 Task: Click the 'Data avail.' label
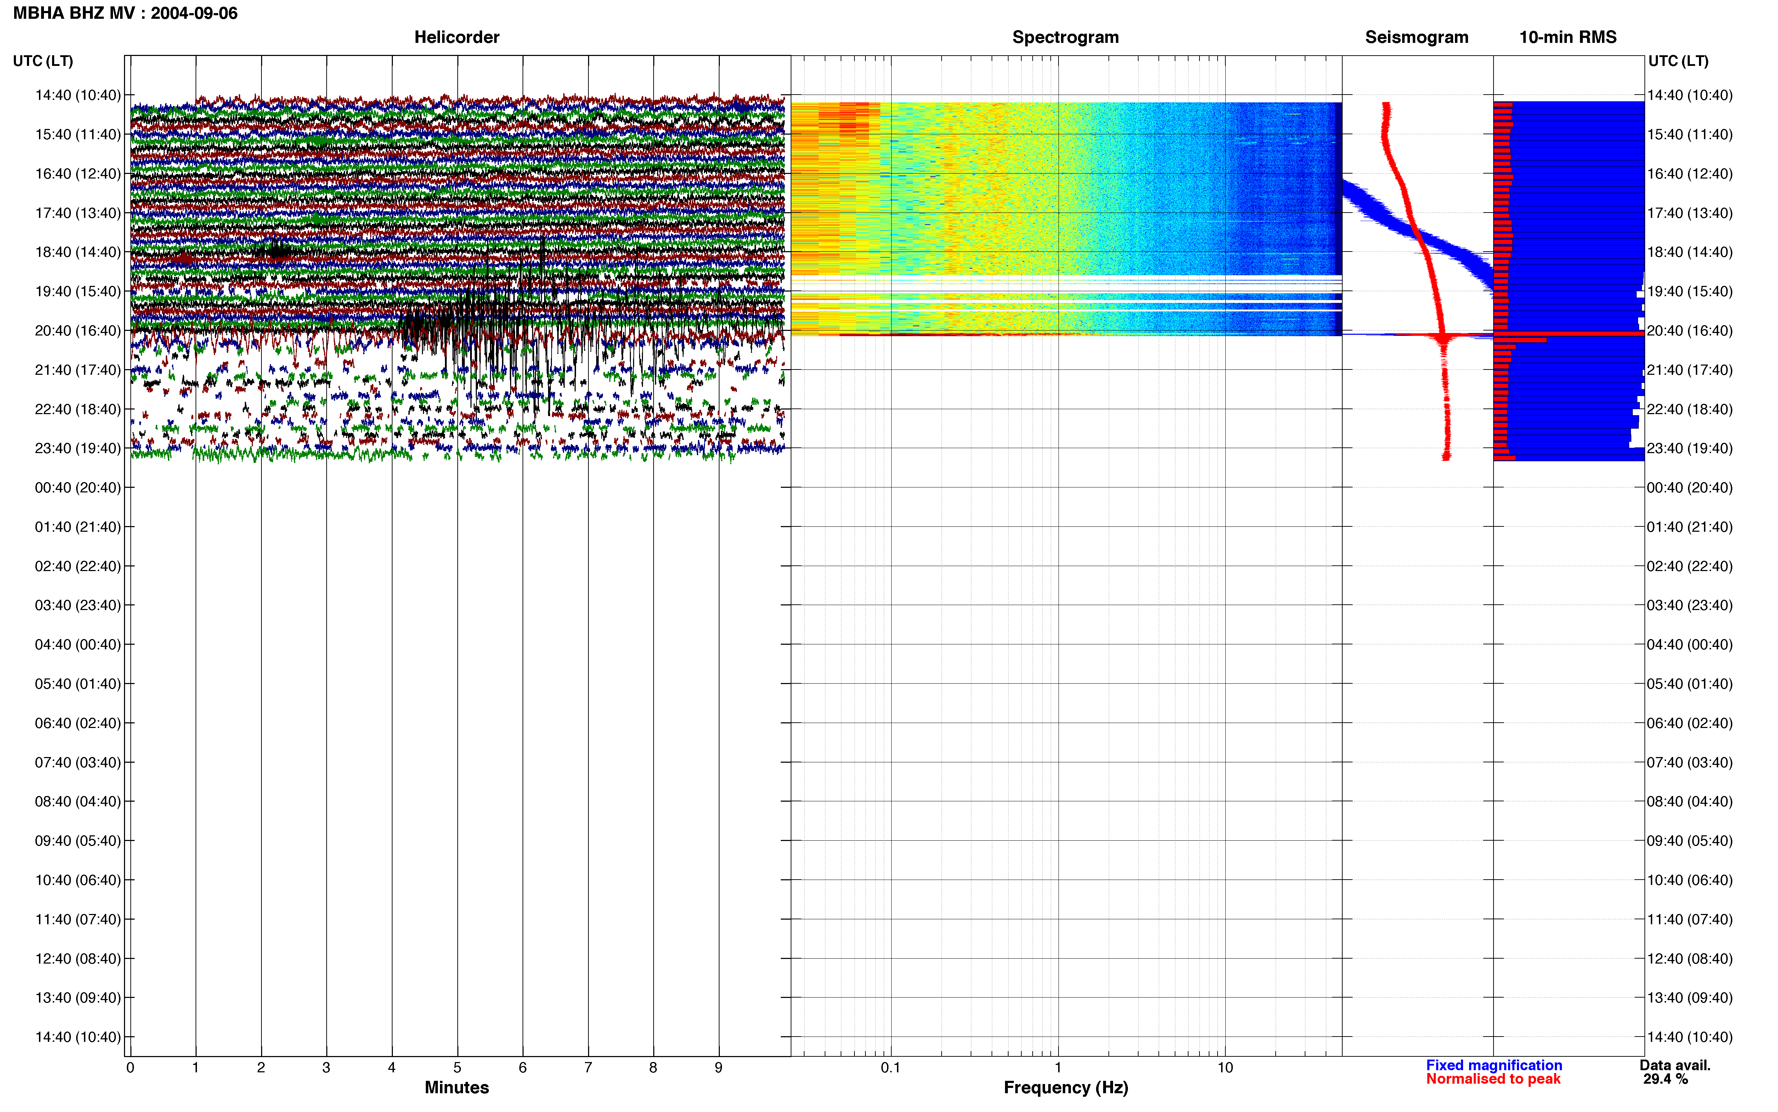point(1675,1065)
